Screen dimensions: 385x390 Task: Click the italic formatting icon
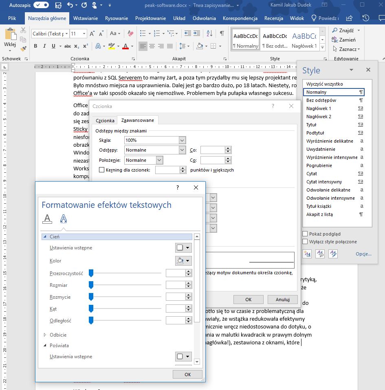[x=44, y=46]
